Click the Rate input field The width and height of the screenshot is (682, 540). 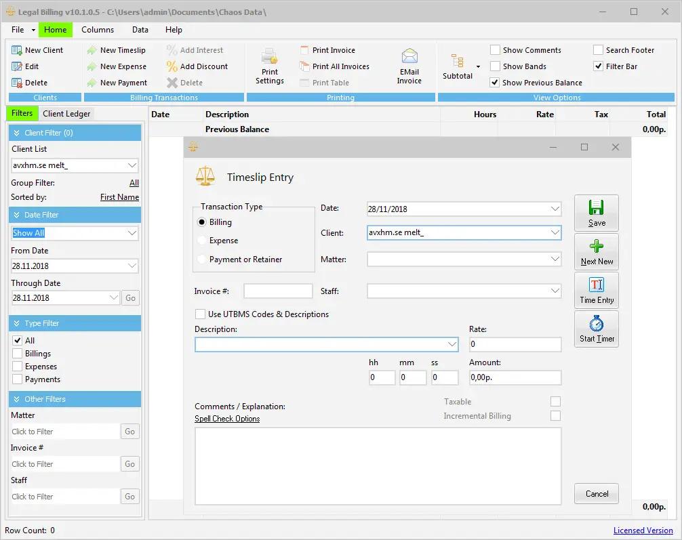point(515,344)
